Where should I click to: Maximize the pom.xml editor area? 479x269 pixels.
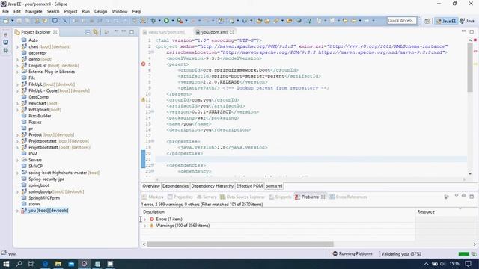click(x=472, y=31)
